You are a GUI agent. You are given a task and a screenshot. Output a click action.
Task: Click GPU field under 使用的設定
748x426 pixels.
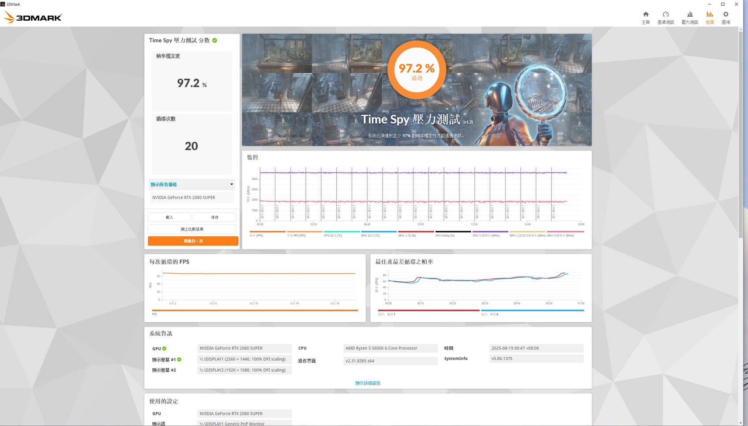[x=244, y=414]
